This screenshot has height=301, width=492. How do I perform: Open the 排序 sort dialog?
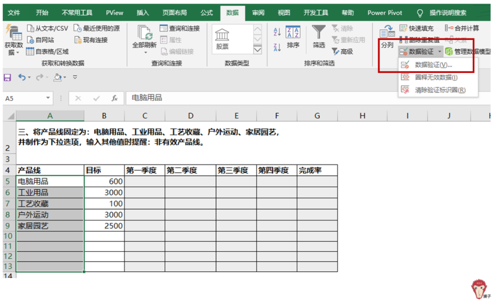(x=293, y=37)
